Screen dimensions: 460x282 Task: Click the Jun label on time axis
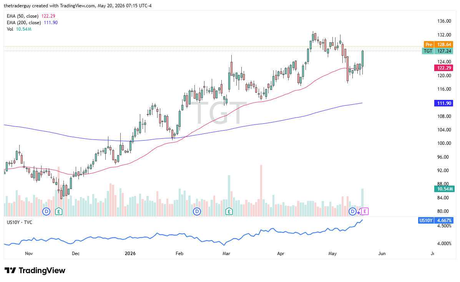pos(382,254)
